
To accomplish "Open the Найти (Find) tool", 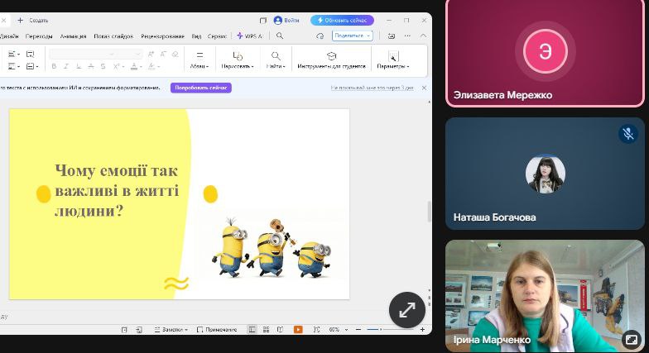I will [x=275, y=60].
